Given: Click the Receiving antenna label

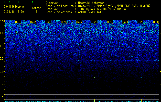Looking at the screenshot, I should [59, 12].
